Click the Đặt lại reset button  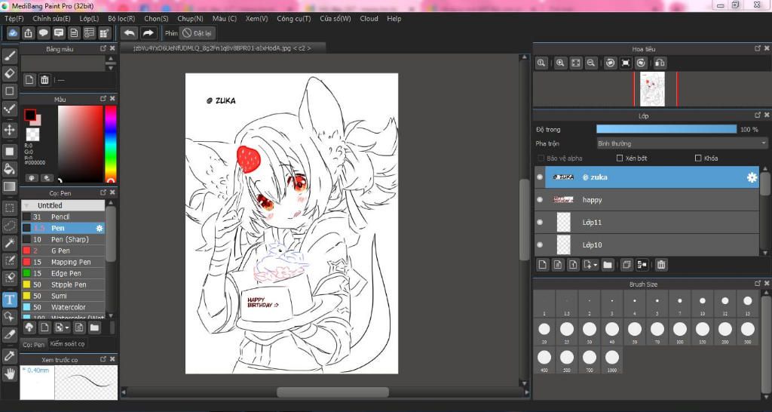coord(197,33)
